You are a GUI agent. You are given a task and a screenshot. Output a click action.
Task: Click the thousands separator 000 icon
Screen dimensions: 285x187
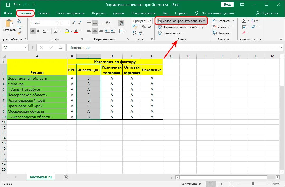point(150,27)
